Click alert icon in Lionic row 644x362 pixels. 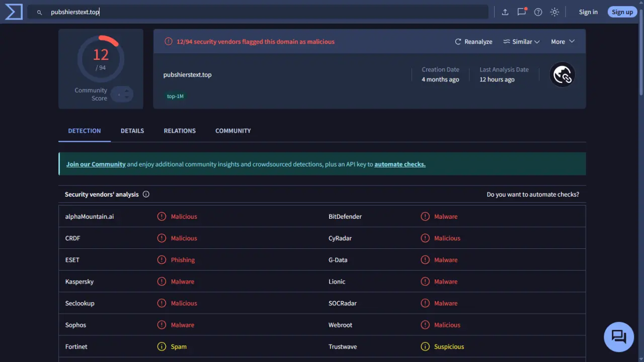pos(425,281)
